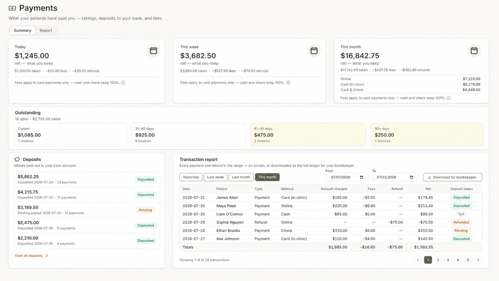The image size is (499, 281).
Task: Click the $1,245.00 today net amount
Action: tap(32, 56)
